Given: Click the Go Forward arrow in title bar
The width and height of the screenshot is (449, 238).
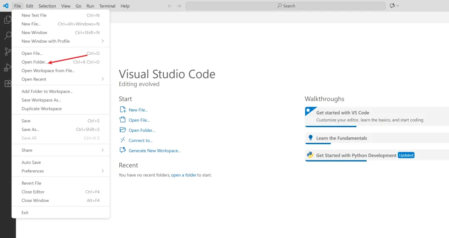Looking at the screenshot, I should pos(179,6).
